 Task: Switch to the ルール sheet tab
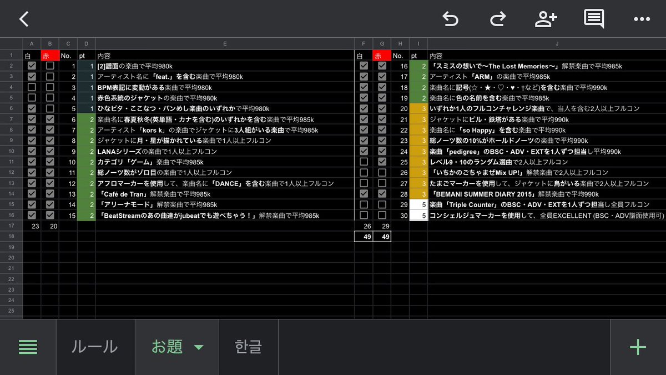point(95,347)
